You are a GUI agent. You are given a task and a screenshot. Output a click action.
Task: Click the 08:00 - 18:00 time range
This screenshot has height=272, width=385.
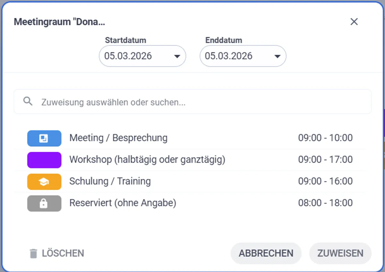(x=325, y=203)
